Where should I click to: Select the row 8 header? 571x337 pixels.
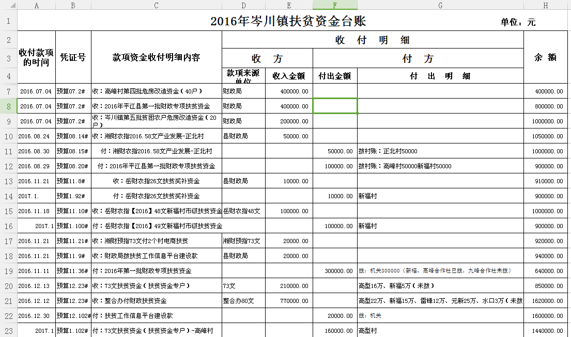tap(8, 106)
